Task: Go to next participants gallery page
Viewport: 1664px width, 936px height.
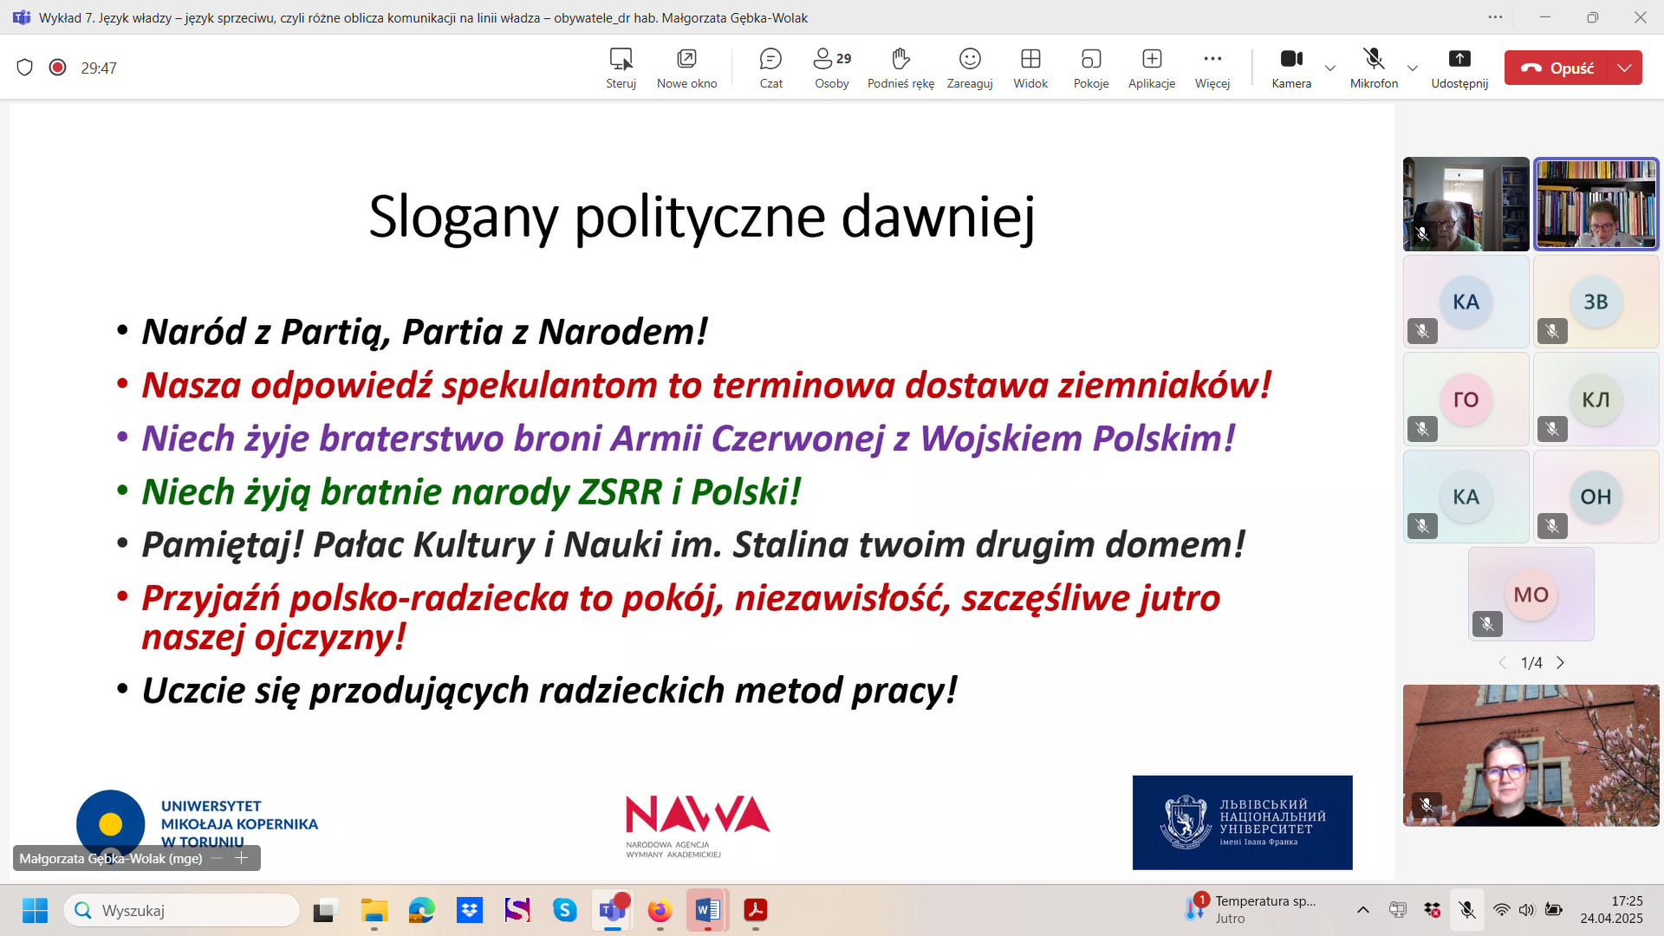Action: click(x=1560, y=663)
